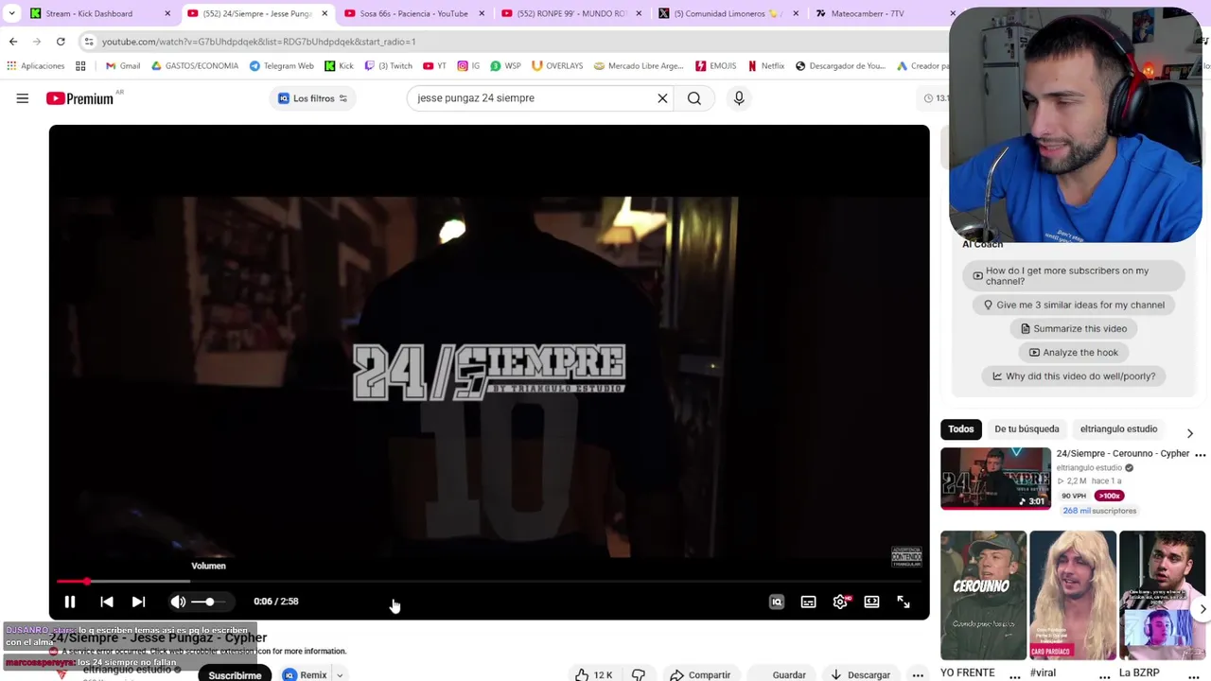This screenshot has width=1211, height=681.
Task: Toggle subtitles in the video player
Action: [808, 602]
